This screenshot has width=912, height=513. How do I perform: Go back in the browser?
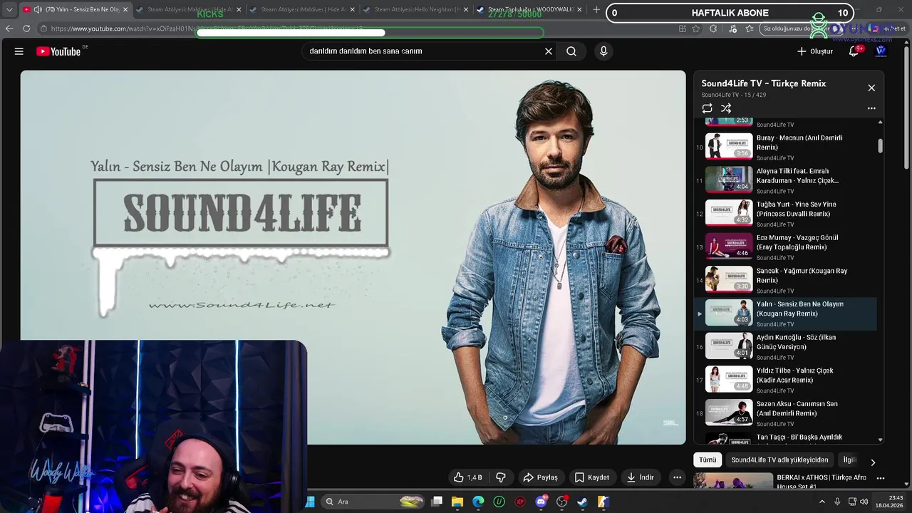point(9,28)
